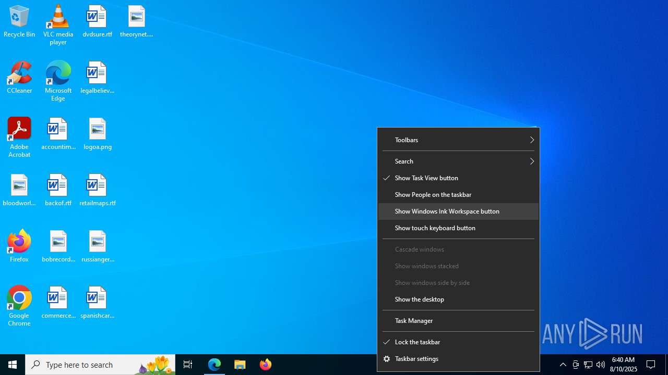Select the backof.rtf document icon
668x375 pixels.
click(58, 190)
